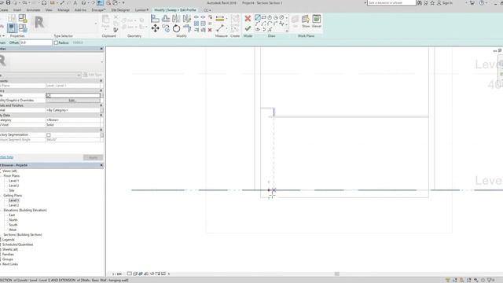The width and height of the screenshot is (503, 283).
Task: Select Mirror - Draw Axis tool
Action: pos(187,18)
